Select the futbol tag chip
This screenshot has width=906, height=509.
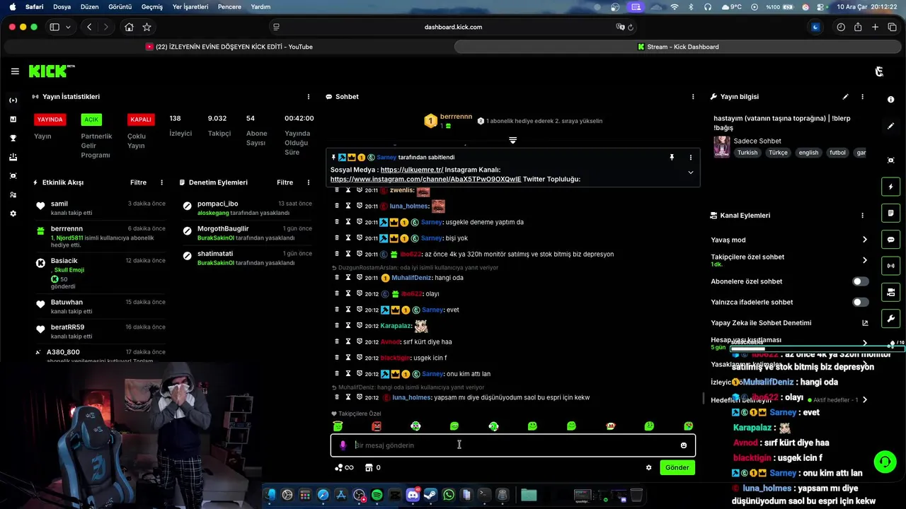[837, 153]
